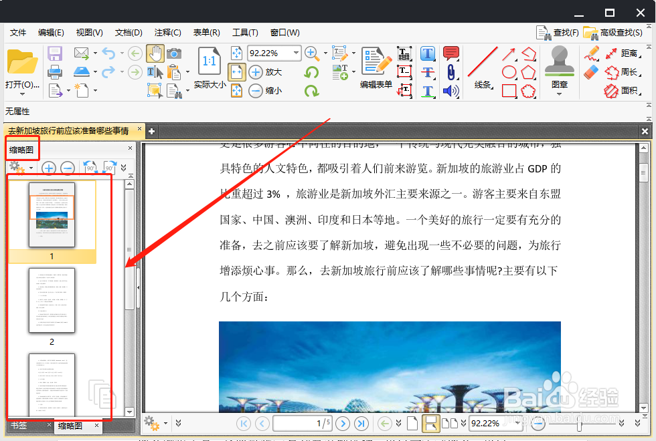The width and height of the screenshot is (656, 441).
Task: Rotate page counter-clockwise icon
Action: (x=311, y=72)
